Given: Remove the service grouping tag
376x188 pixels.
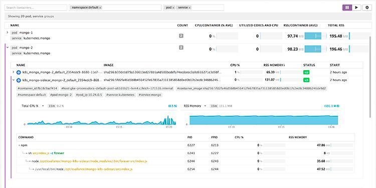Looking at the screenshot, I should (x=190, y=8).
